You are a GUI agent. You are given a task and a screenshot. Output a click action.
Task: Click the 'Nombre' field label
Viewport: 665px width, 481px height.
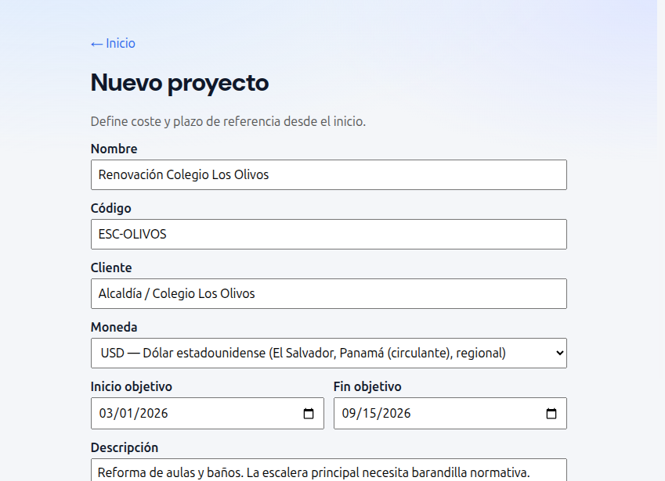tap(114, 149)
